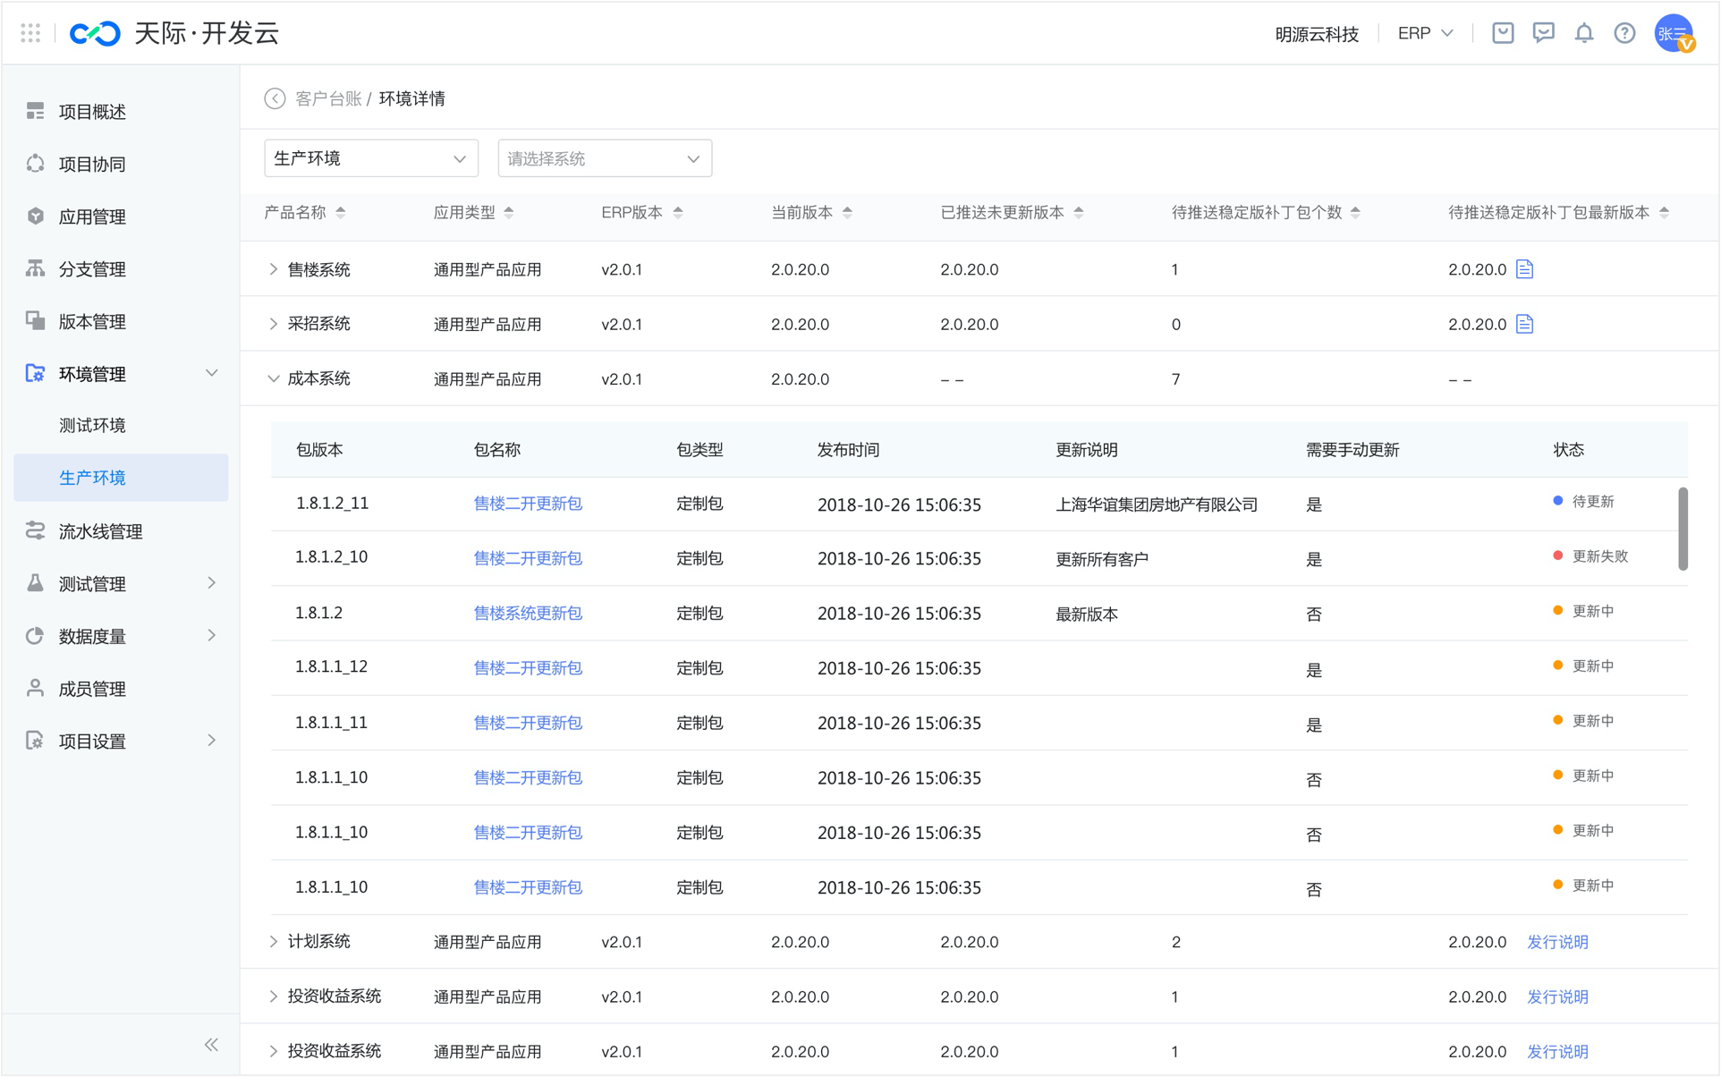Screen dimensions: 1721x1077
Task: Click the notification bell icon
Action: coord(1584,32)
